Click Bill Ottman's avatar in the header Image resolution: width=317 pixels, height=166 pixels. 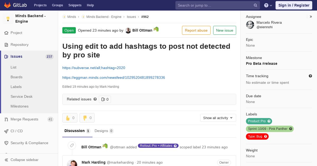pos(128,31)
